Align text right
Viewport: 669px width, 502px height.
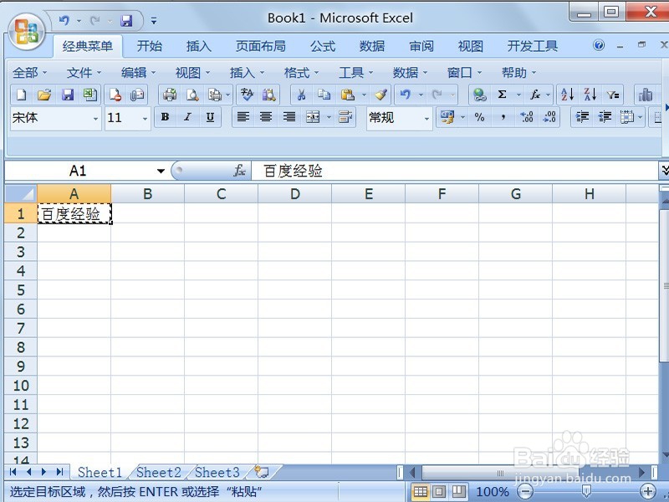tap(289, 117)
